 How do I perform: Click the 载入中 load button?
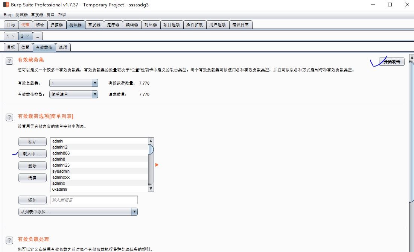tap(32, 153)
